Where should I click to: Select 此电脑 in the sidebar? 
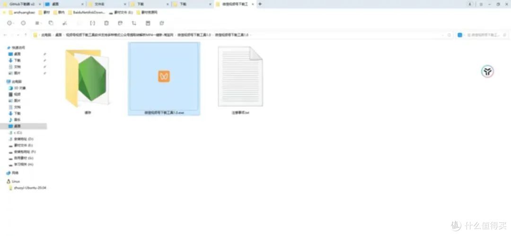[16, 82]
